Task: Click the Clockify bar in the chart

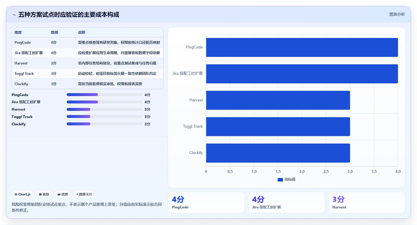Action: click(278, 153)
